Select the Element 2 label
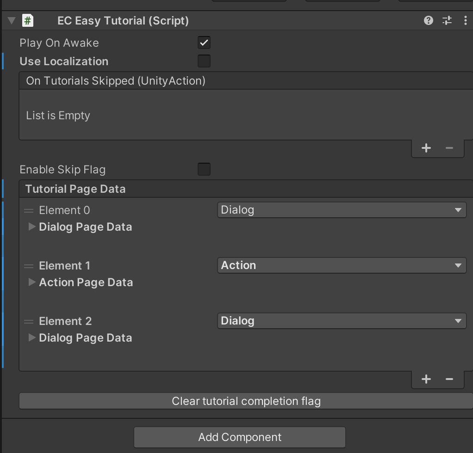473x453 pixels. [x=65, y=321]
